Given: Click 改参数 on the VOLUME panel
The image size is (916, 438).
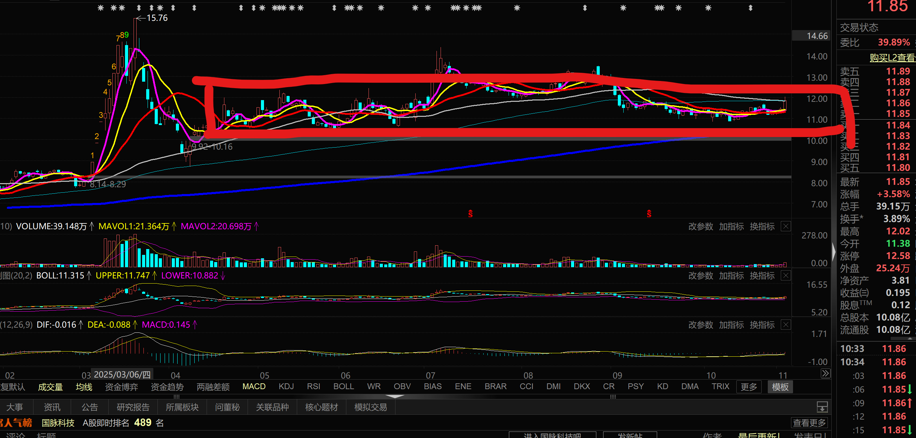Looking at the screenshot, I should point(700,226).
